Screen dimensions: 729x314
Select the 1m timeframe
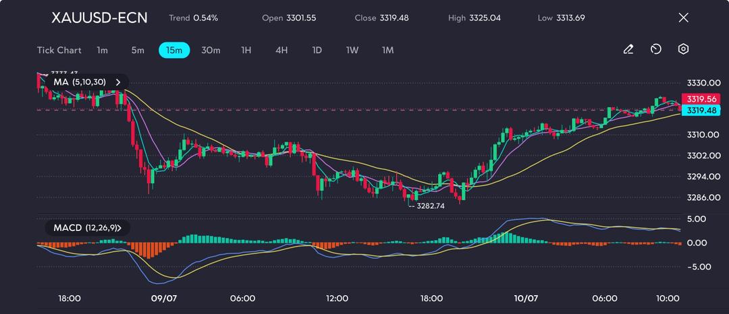pyautogui.click(x=102, y=50)
